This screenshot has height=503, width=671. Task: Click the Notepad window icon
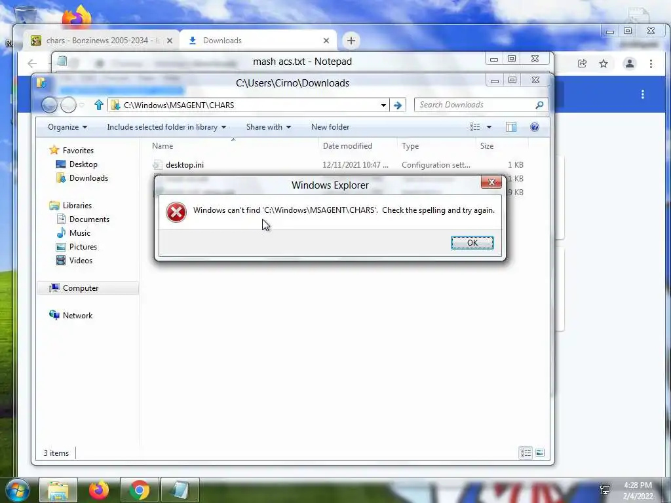(x=62, y=61)
